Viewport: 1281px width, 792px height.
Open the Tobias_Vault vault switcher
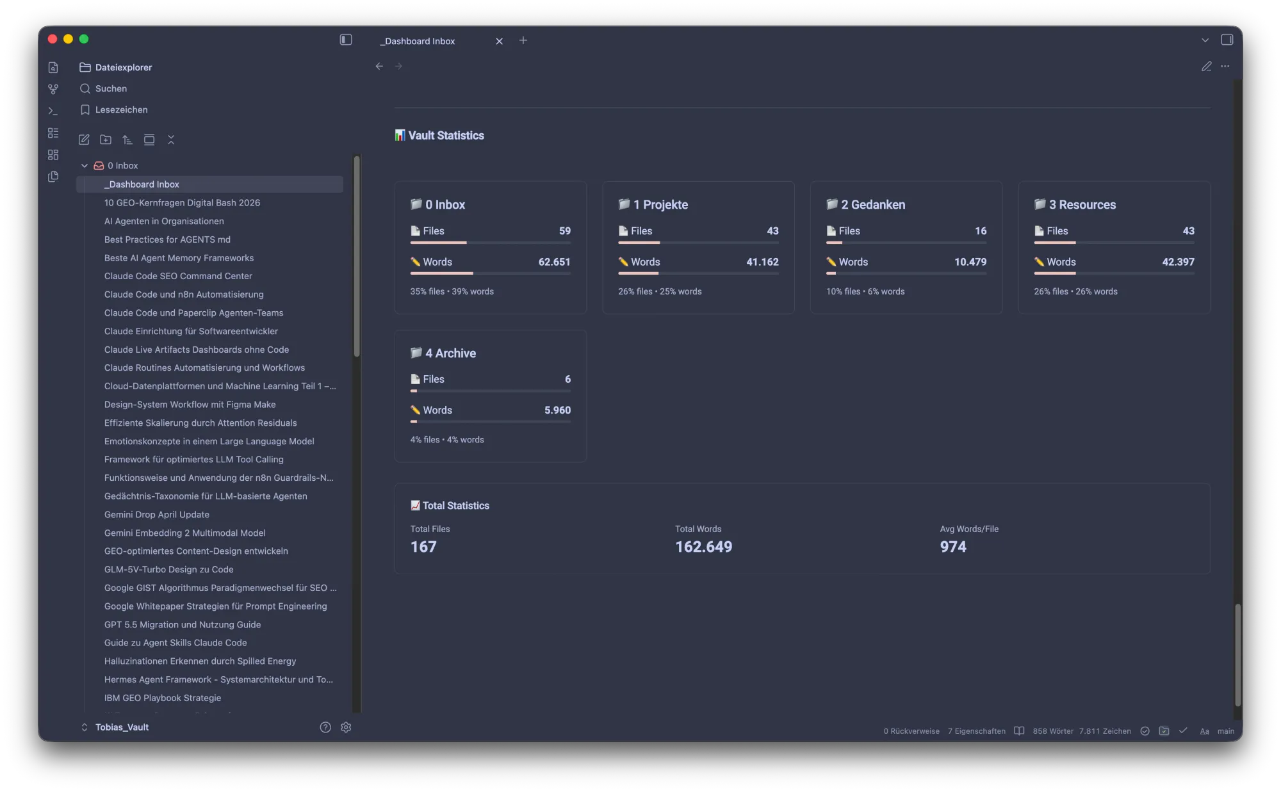115,727
